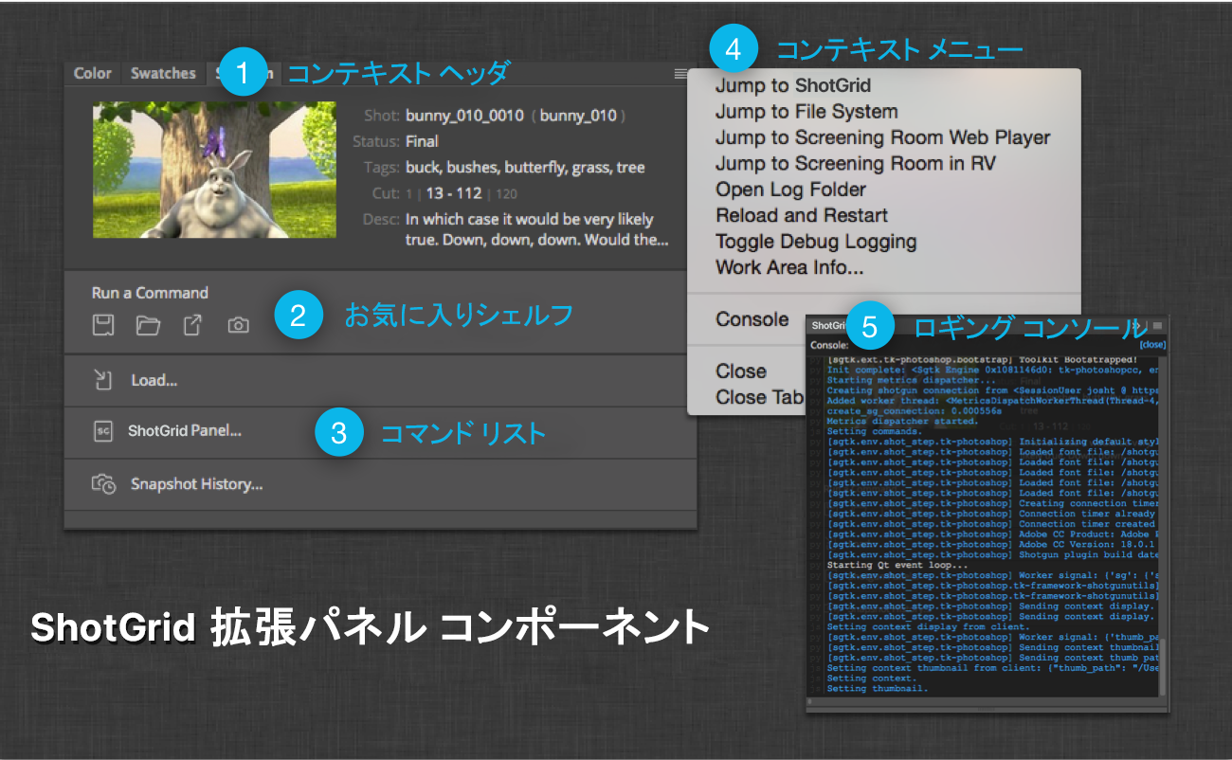Click the save icon under Run a Command

click(103, 326)
